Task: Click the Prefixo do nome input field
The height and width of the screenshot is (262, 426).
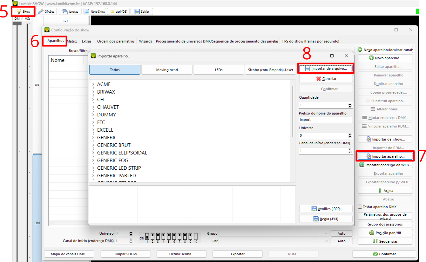Action: (326, 120)
